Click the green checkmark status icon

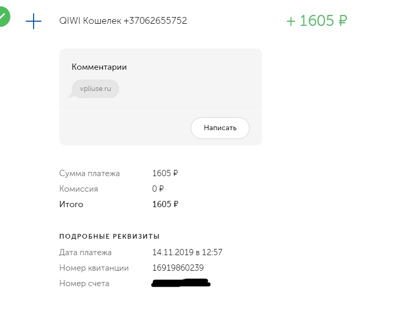(x=4, y=17)
